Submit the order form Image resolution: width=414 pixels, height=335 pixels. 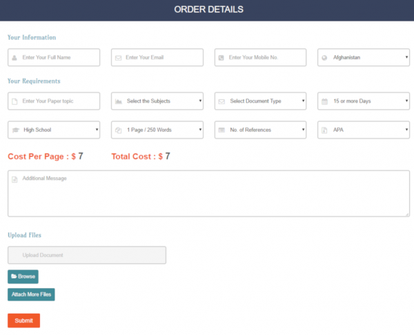pyautogui.click(x=23, y=321)
